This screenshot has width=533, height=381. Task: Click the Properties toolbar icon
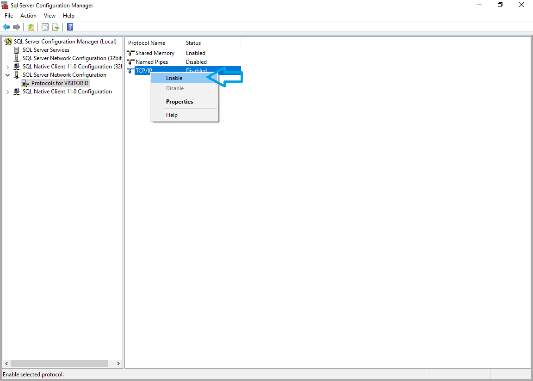(x=45, y=27)
